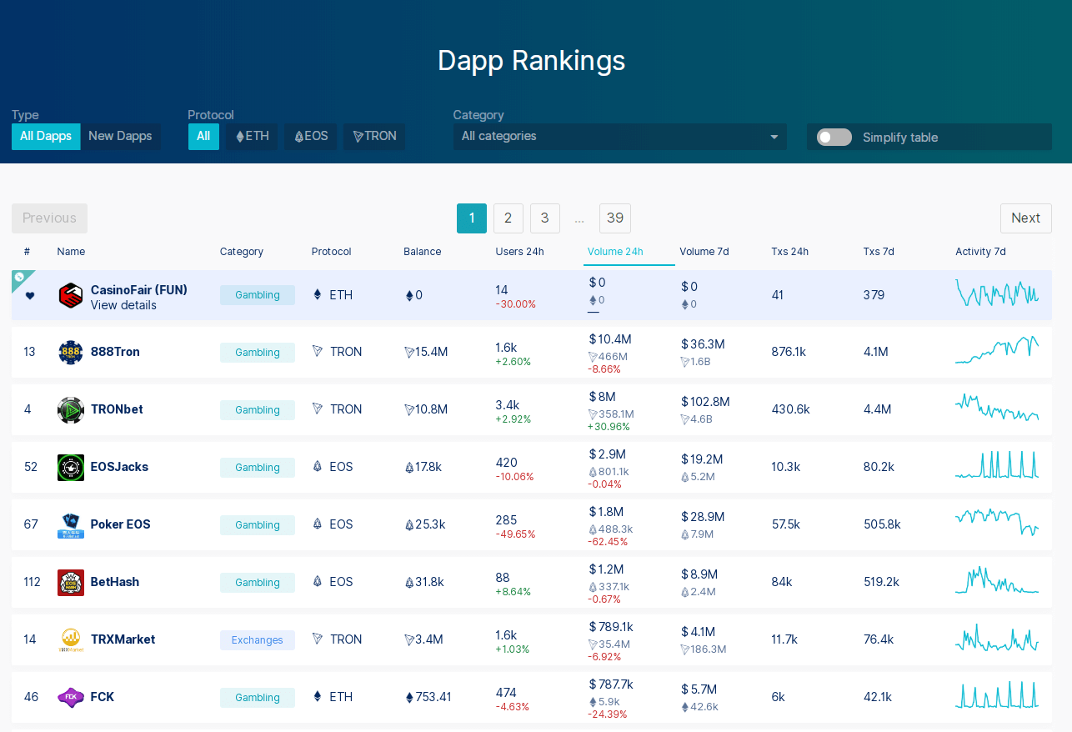Sort by Volume 7d column header
The height and width of the screenshot is (732, 1072).
click(704, 252)
